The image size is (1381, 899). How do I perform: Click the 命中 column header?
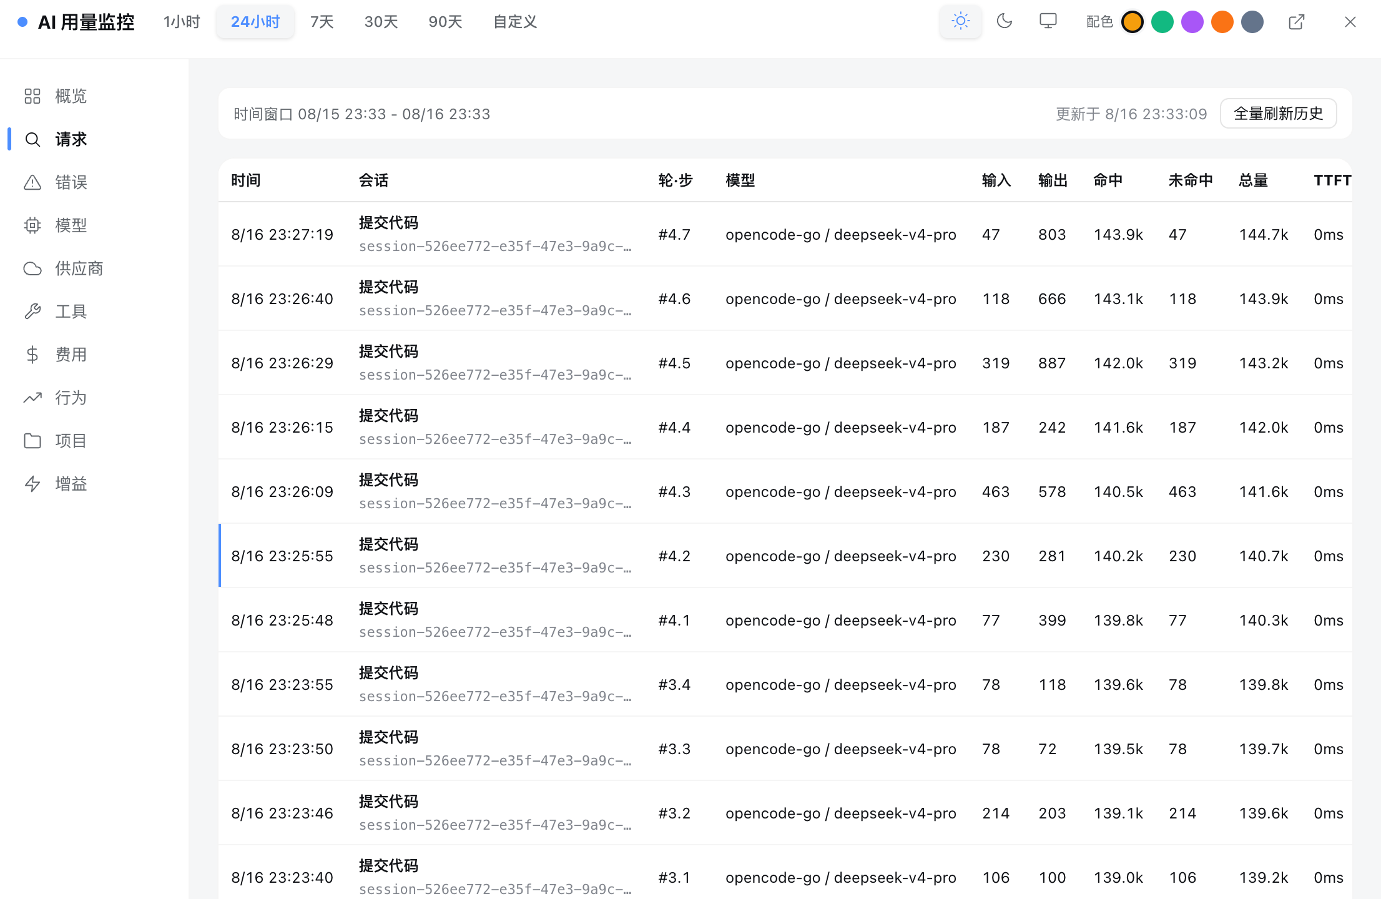(1108, 180)
